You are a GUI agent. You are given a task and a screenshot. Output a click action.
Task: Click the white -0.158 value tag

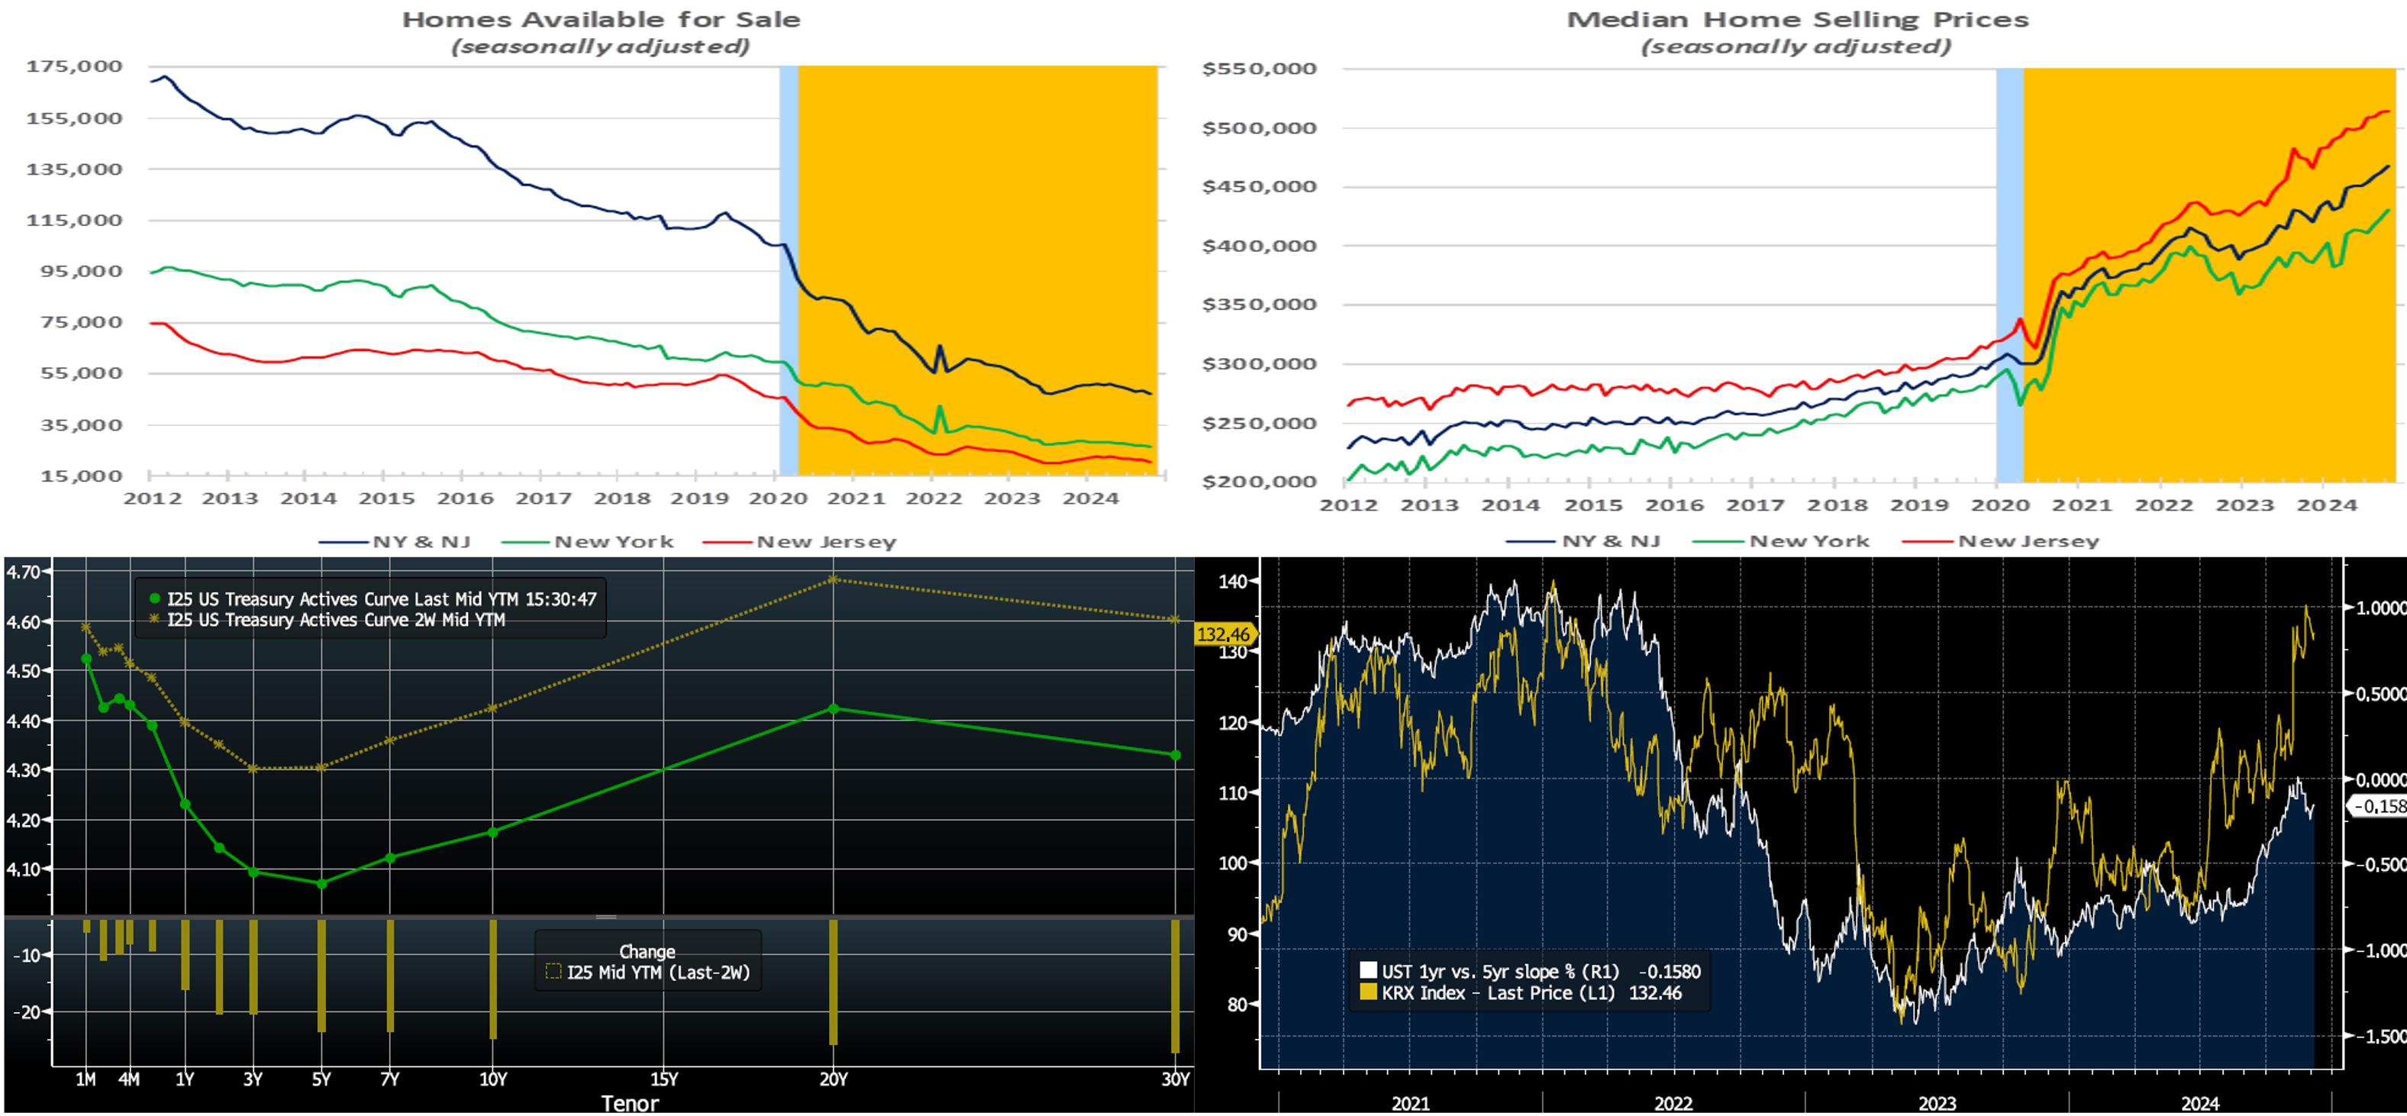coord(2379,805)
